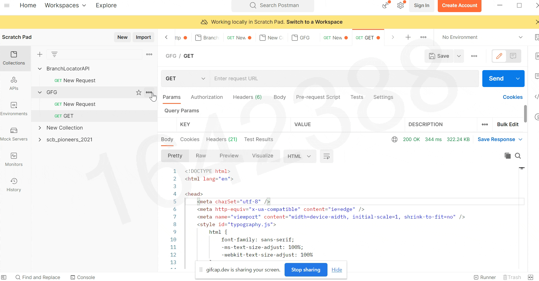539x281 pixels.
Task: Click the Save button
Action: click(x=439, y=56)
